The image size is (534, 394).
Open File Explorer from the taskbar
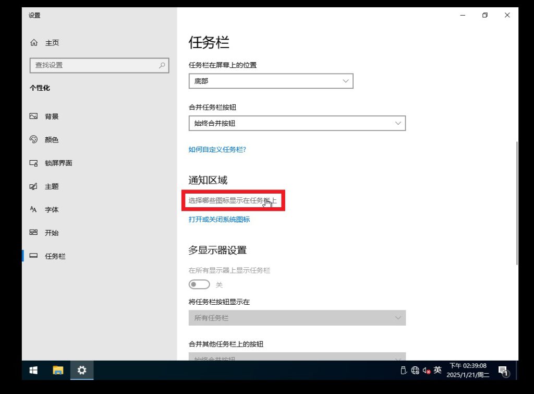pos(58,370)
